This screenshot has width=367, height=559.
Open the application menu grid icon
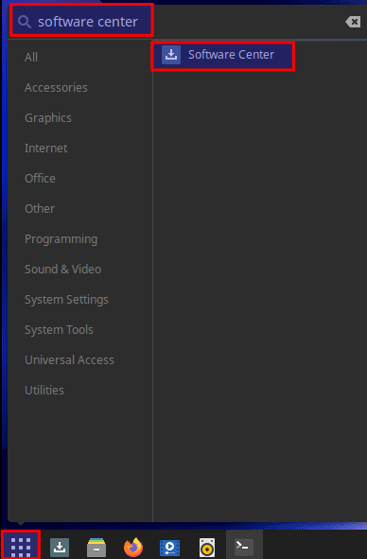pos(21,546)
